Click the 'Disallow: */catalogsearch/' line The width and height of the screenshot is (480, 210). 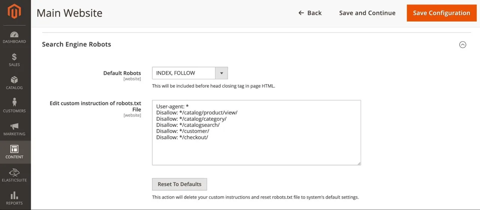click(x=188, y=125)
